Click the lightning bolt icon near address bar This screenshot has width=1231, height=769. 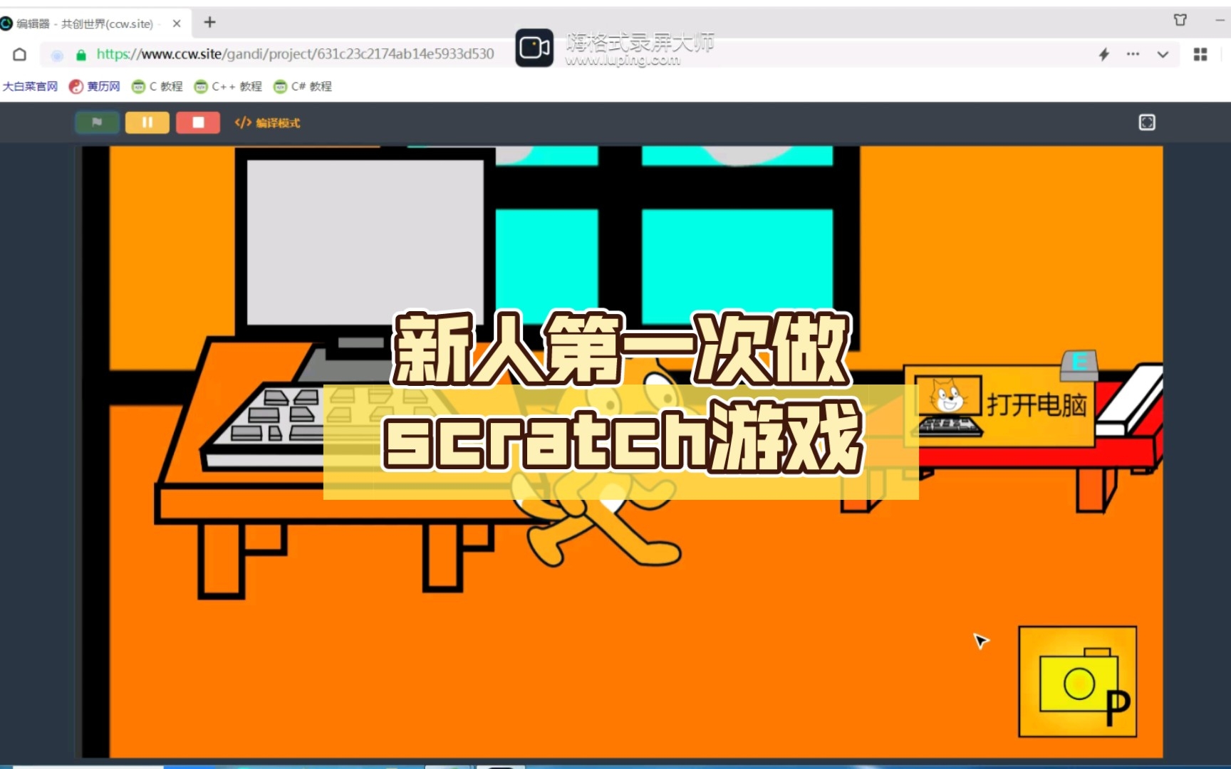point(1103,54)
